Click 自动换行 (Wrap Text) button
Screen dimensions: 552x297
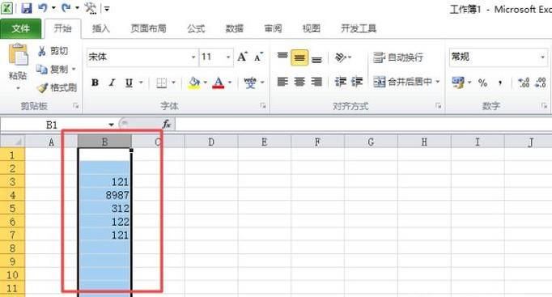[x=398, y=57]
